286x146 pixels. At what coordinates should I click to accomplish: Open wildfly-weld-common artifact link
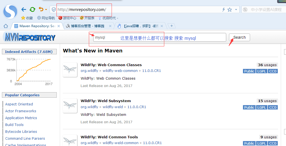(x=120, y=143)
